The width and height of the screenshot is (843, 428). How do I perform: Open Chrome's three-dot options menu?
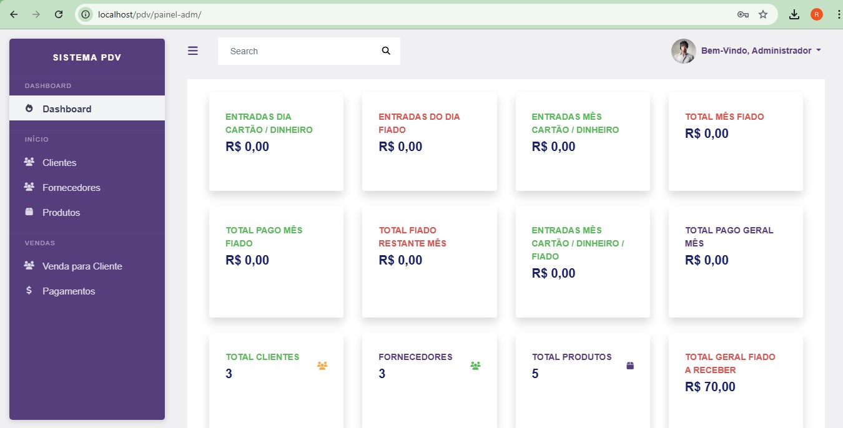838,14
